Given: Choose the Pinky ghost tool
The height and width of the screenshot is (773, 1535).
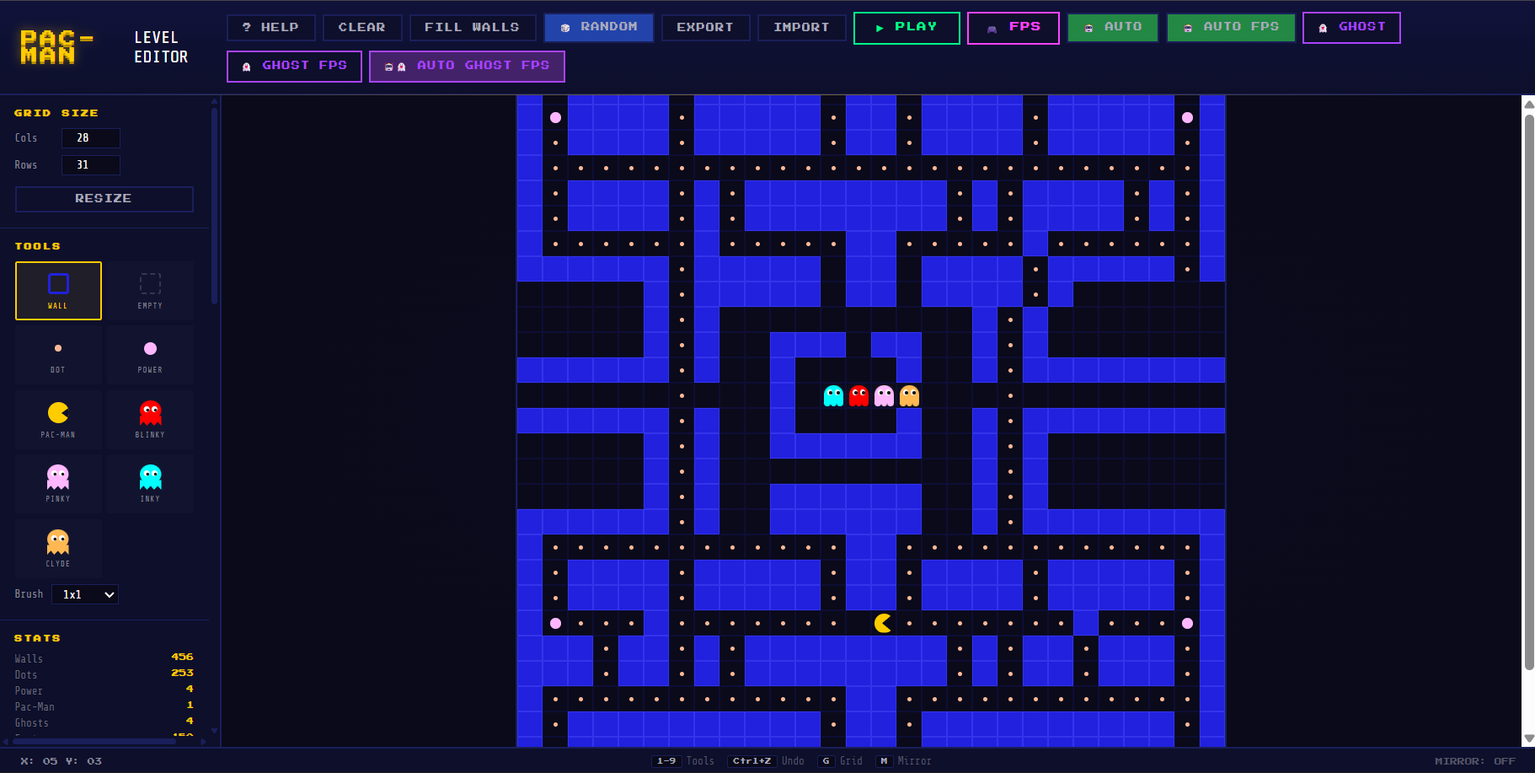Looking at the screenshot, I should click(58, 484).
